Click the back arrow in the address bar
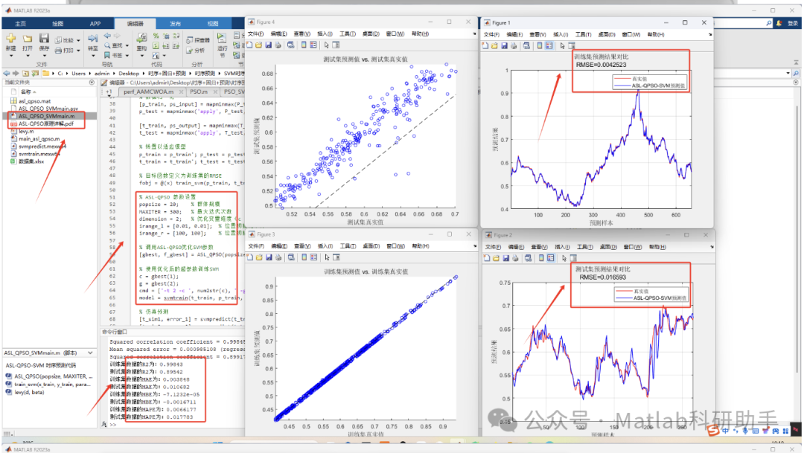 6,74
